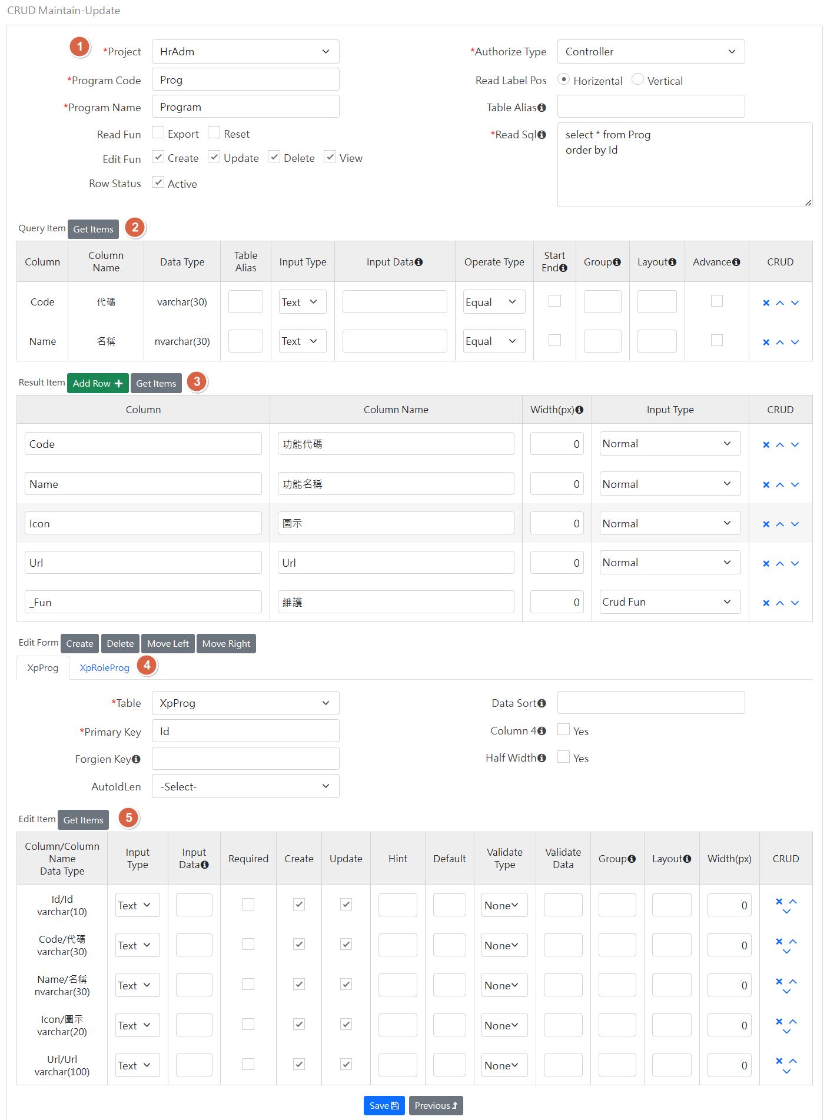
Task: Delete the Code result item row
Action: pyautogui.click(x=766, y=444)
